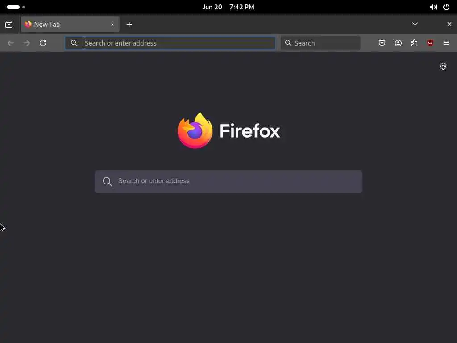
Task: Close the New Tab tab
Action: pos(112,24)
